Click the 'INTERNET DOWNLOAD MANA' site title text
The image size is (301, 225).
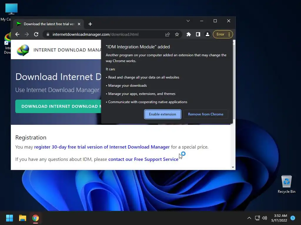click(67, 50)
